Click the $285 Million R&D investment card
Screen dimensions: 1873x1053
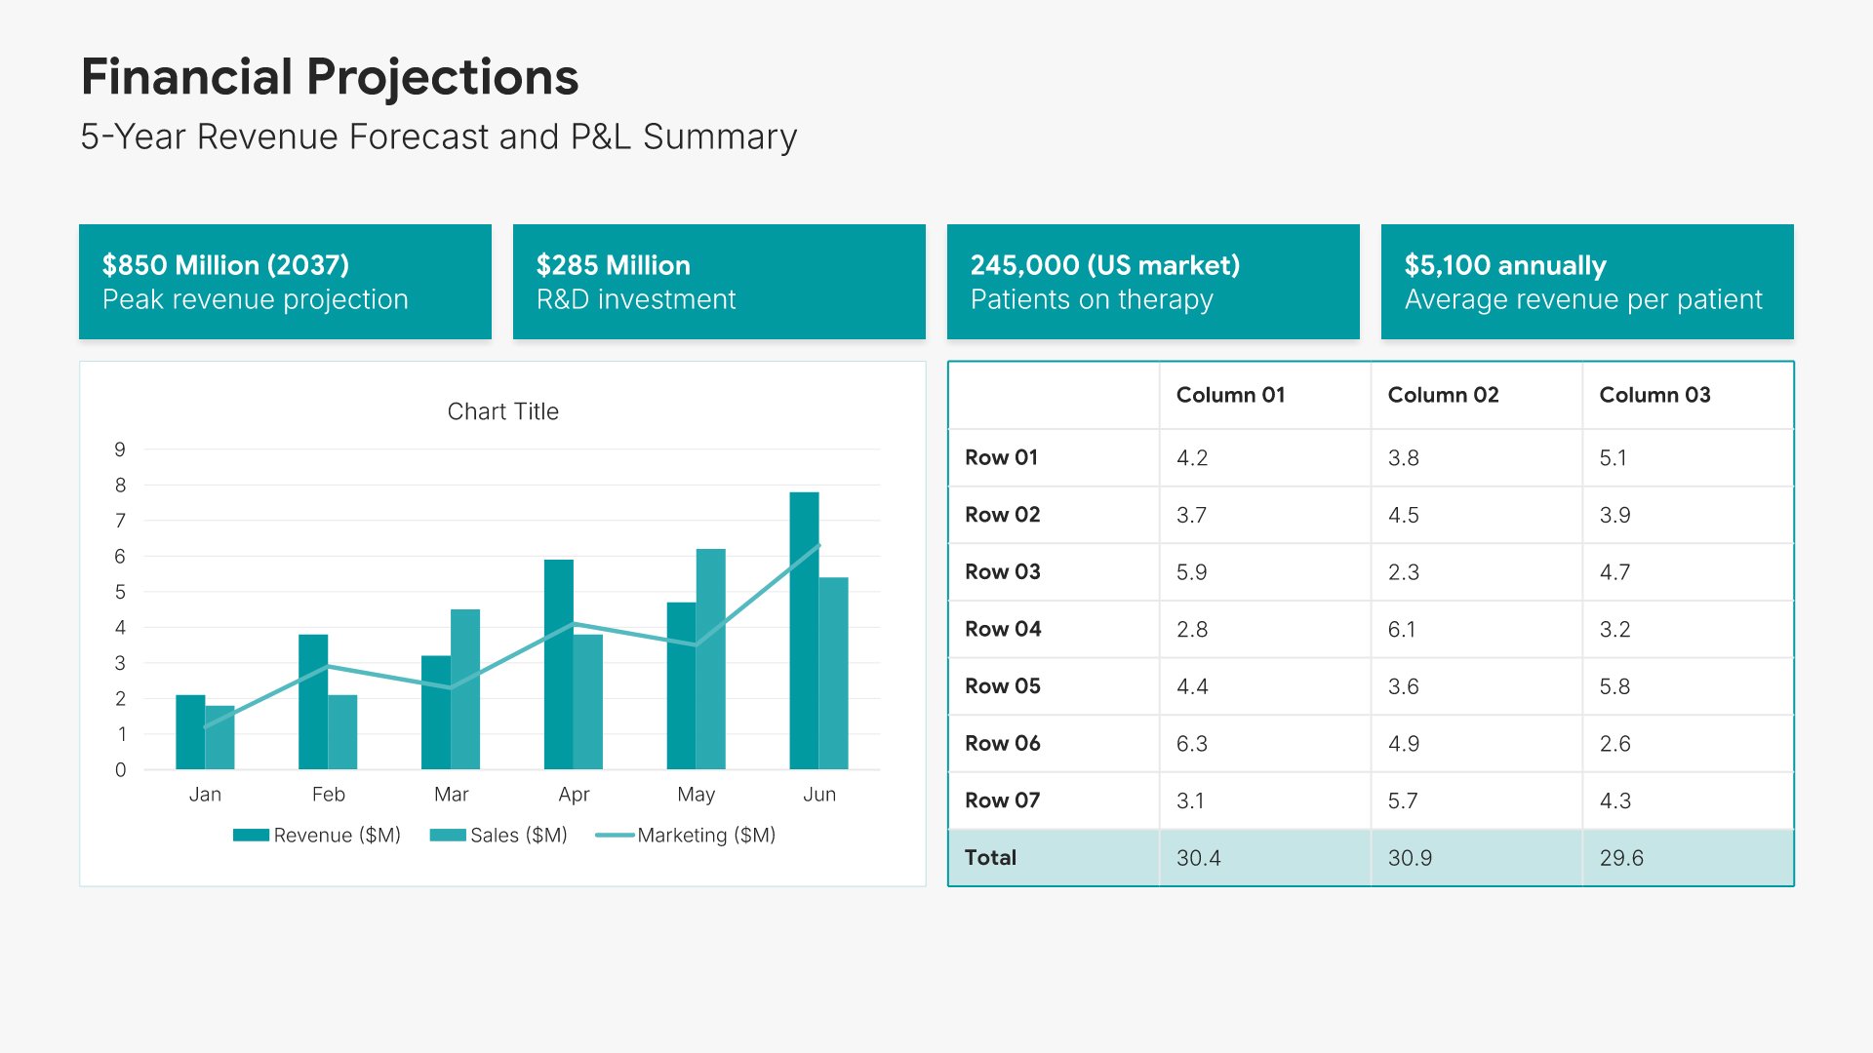point(719,282)
